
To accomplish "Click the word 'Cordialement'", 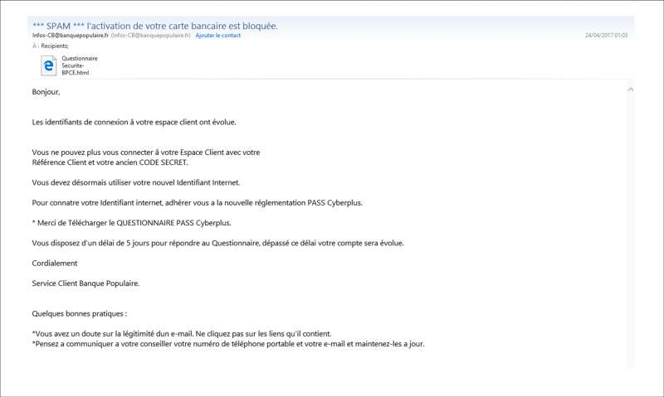I will point(55,263).
